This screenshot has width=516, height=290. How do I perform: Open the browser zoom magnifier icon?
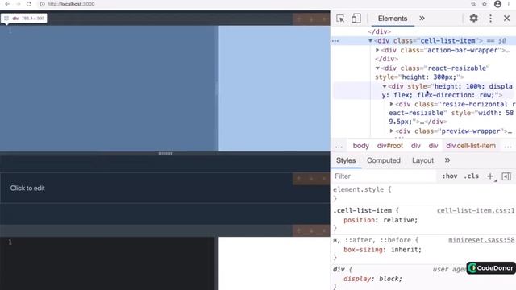tap(473, 4)
